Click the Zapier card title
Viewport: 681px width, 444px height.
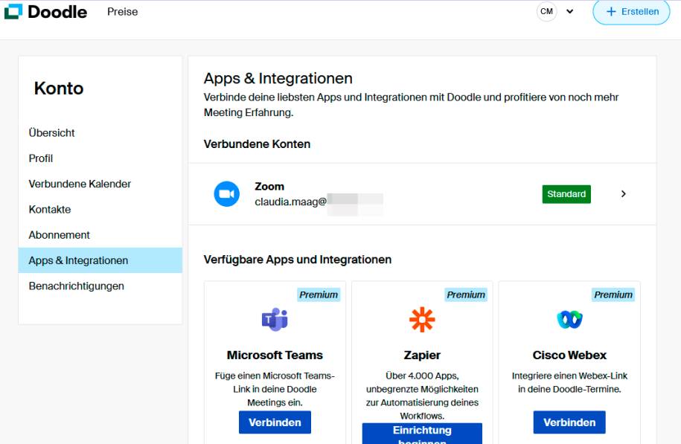(x=422, y=355)
